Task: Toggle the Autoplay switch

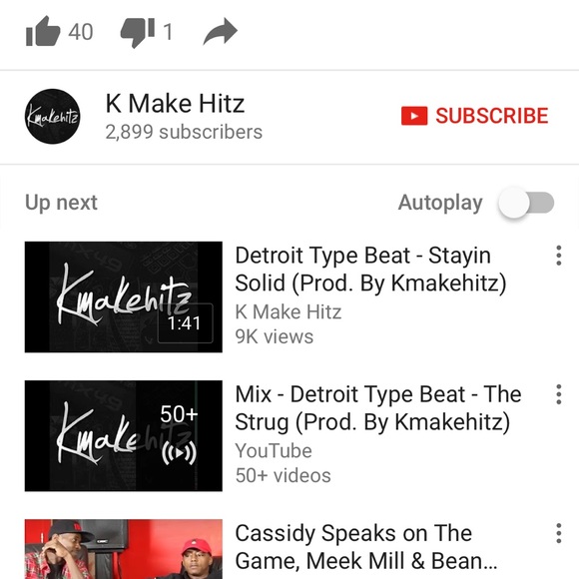Action: click(x=526, y=203)
